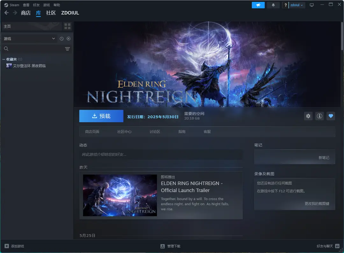Click the release date 2025年5月30日 text
The width and height of the screenshot is (344, 253).
tap(163, 117)
